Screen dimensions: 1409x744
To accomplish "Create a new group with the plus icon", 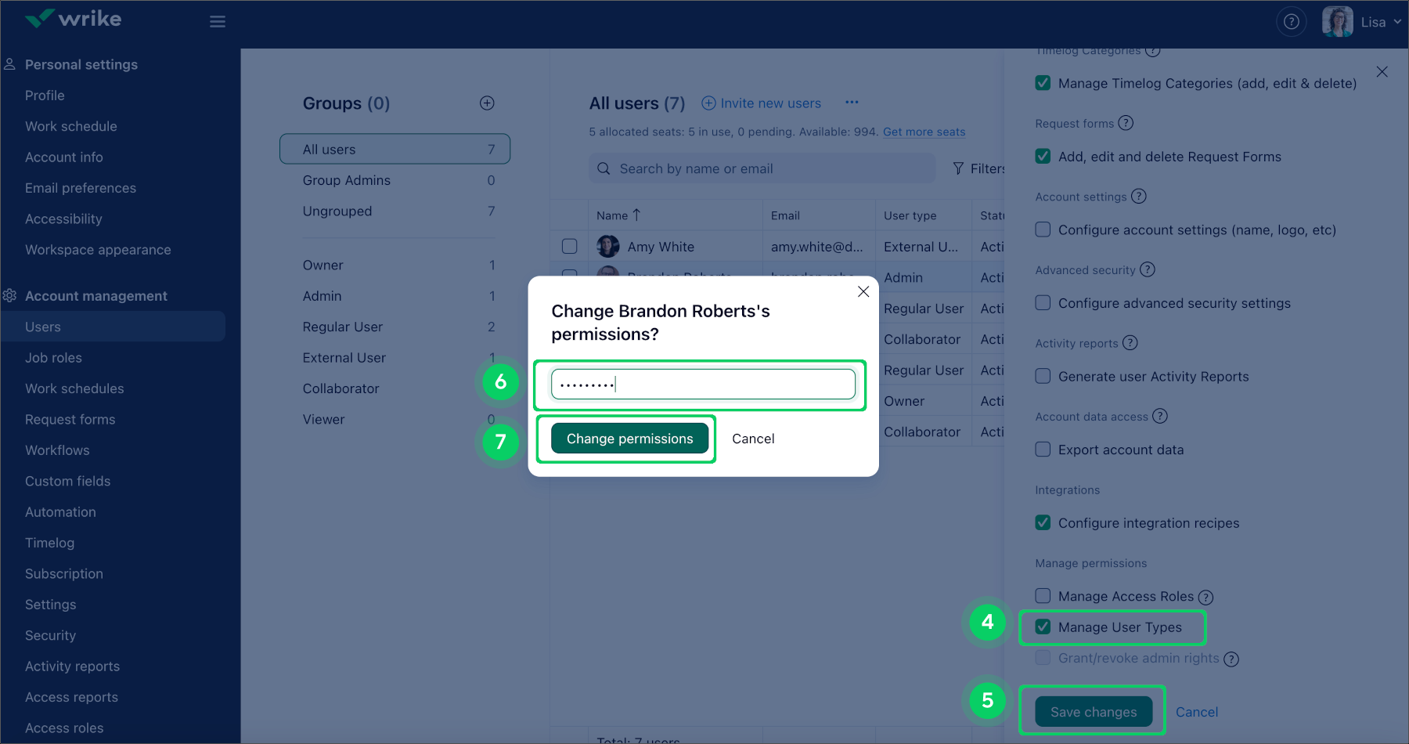I will 486,103.
